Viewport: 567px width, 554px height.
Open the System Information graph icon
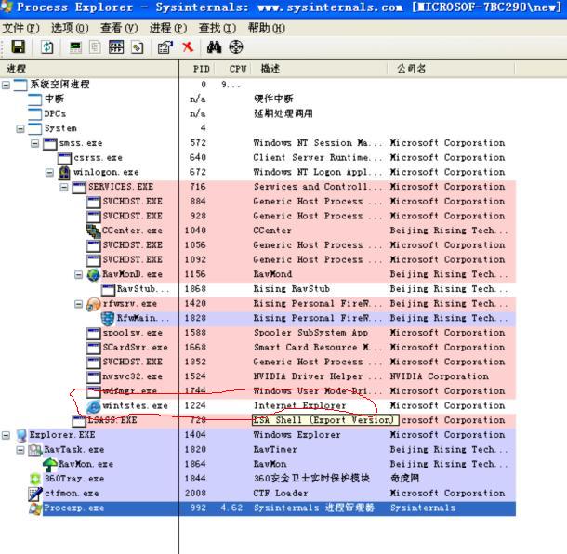pos(75,47)
